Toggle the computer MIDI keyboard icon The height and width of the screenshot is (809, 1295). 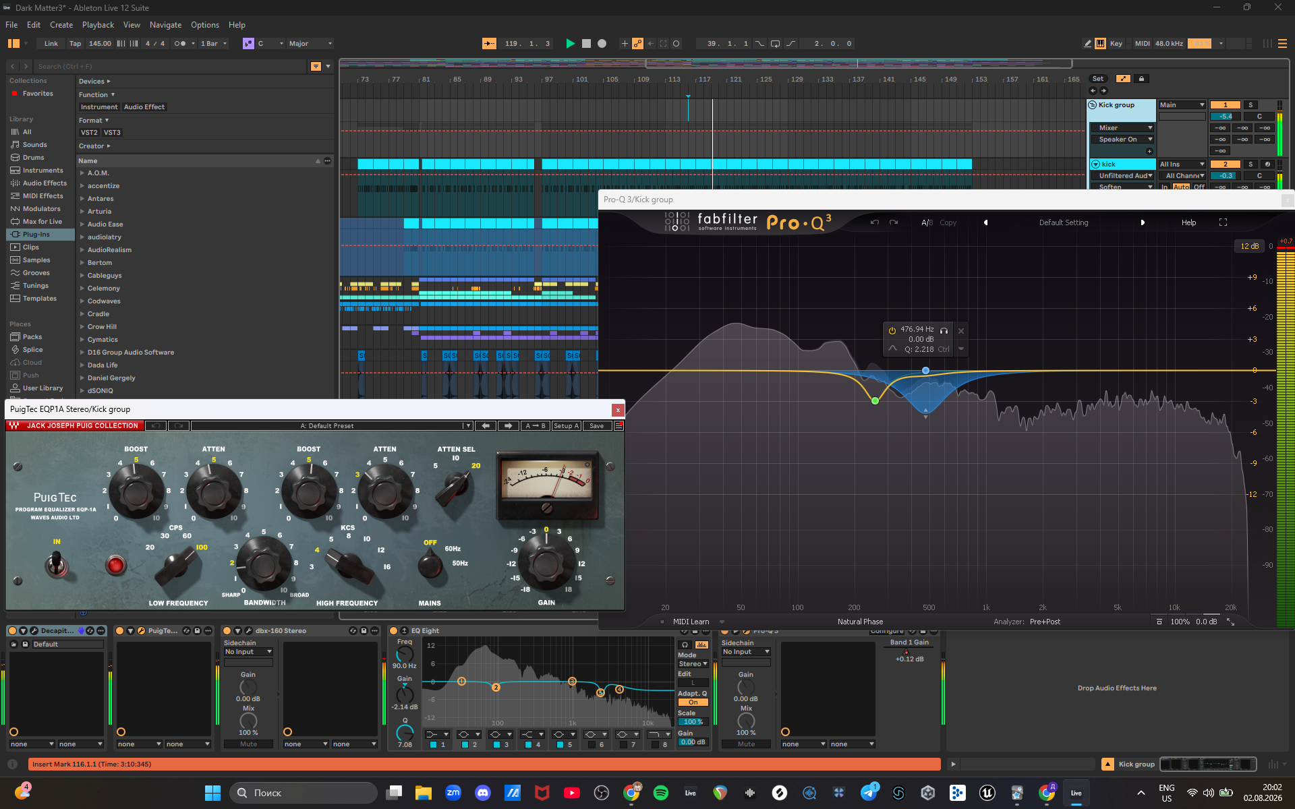coord(1101,44)
